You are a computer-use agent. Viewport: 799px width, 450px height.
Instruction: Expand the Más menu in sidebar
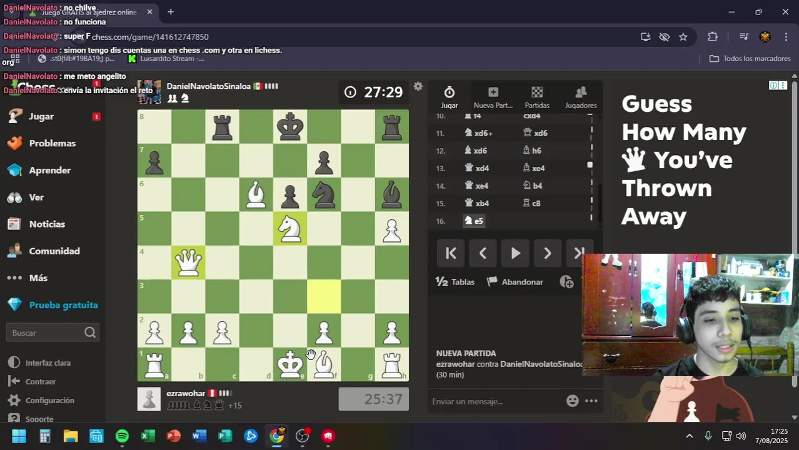[x=38, y=277]
